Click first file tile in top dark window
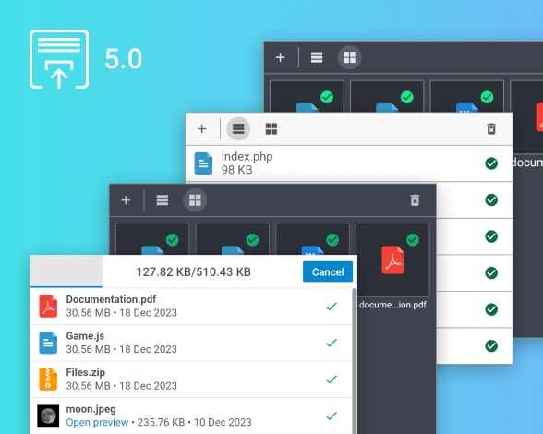543x434 pixels. pyautogui.click(x=307, y=97)
